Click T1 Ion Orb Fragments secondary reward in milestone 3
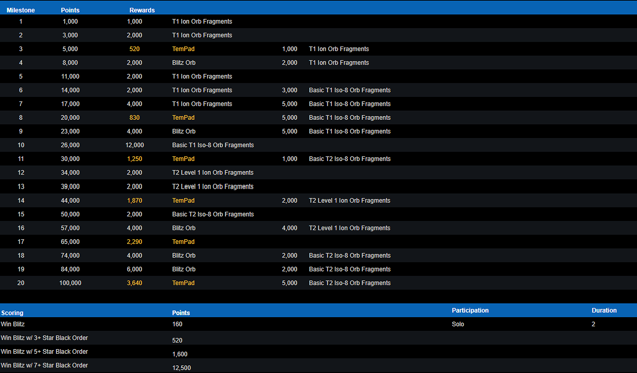This screenshot has width=637, height=373. (x=339, y=49)
